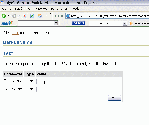The height and width of the screenshot is (125, 149).
Task: Click the PanoramaBo toolbar icon
Action: 131,23
